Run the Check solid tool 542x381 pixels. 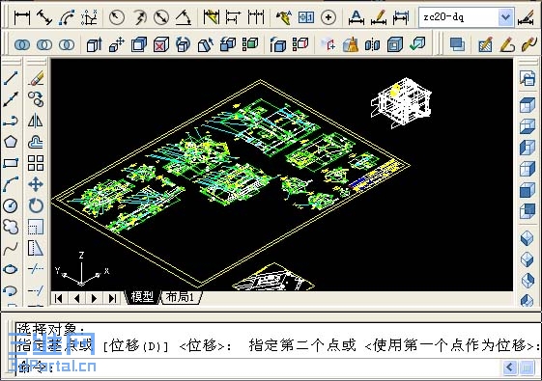tap(417, 44)
